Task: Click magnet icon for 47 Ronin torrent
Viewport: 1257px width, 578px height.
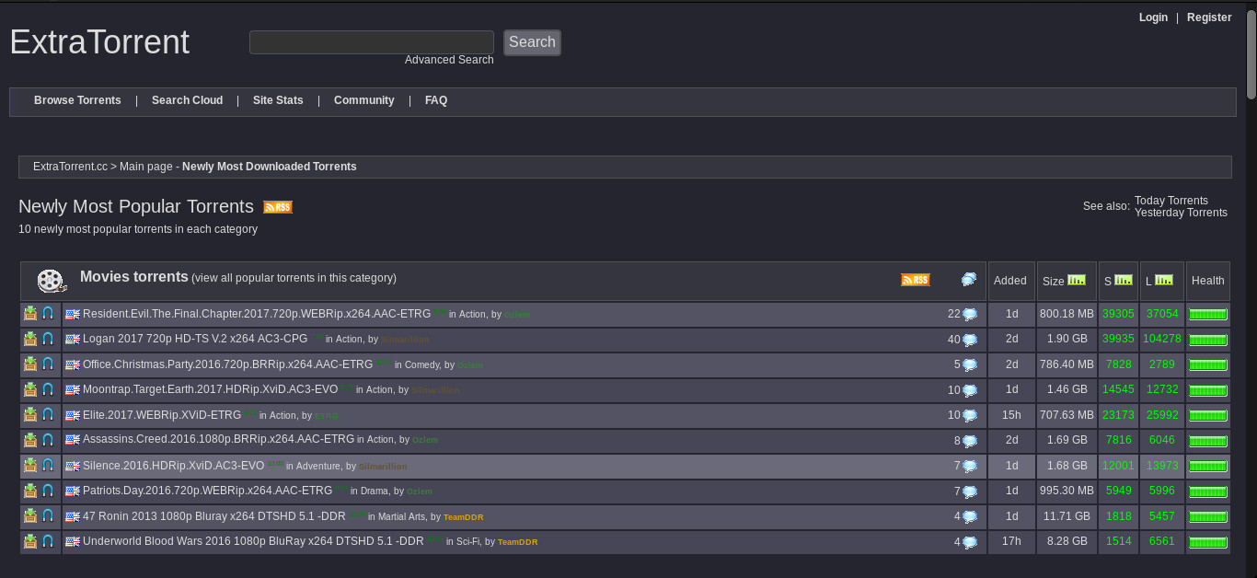Action: [x=48, y=516]
